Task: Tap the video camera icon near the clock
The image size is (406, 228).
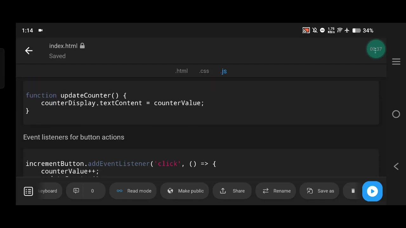Action: [x=41, y=30]
